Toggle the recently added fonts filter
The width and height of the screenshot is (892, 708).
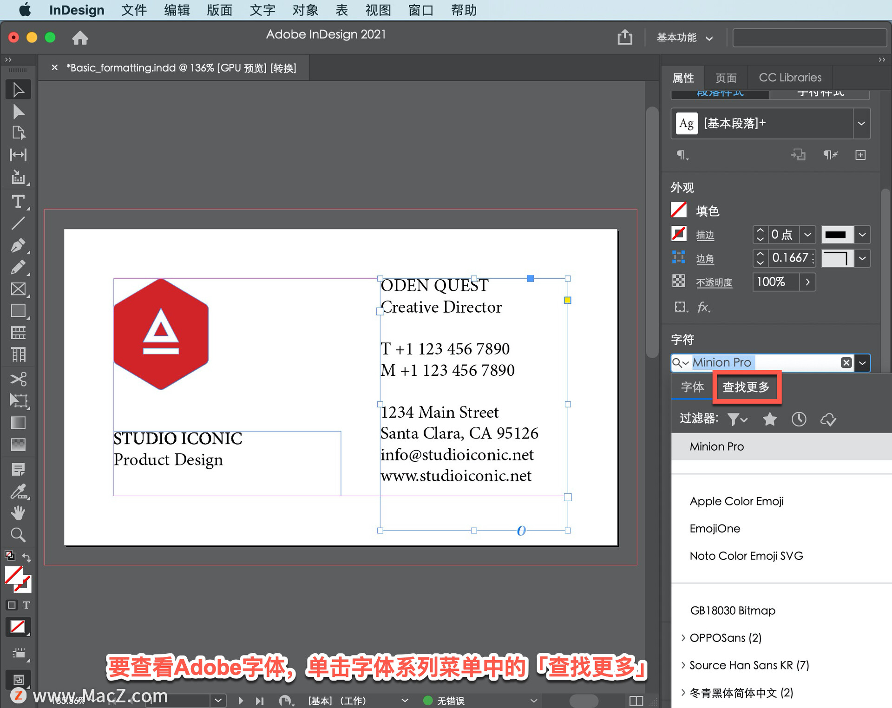(x=799, y=419)
